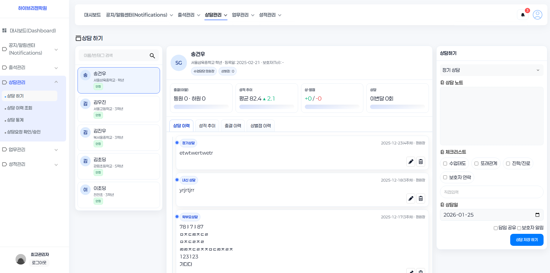Check the 수업태도 checkbox
Screen dimensions: 550x273
click(x=445, y=164)
